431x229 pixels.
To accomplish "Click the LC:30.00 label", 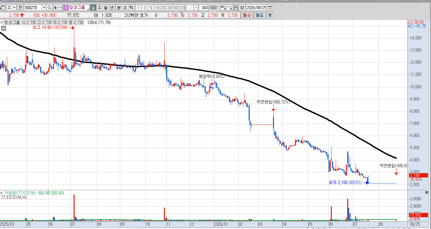I will 415,22.
